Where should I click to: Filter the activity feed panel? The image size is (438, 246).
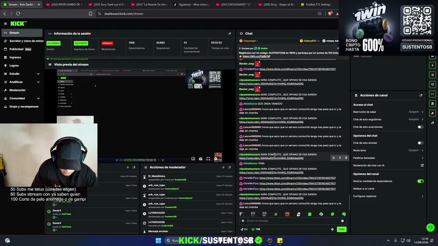coord(128,167)
